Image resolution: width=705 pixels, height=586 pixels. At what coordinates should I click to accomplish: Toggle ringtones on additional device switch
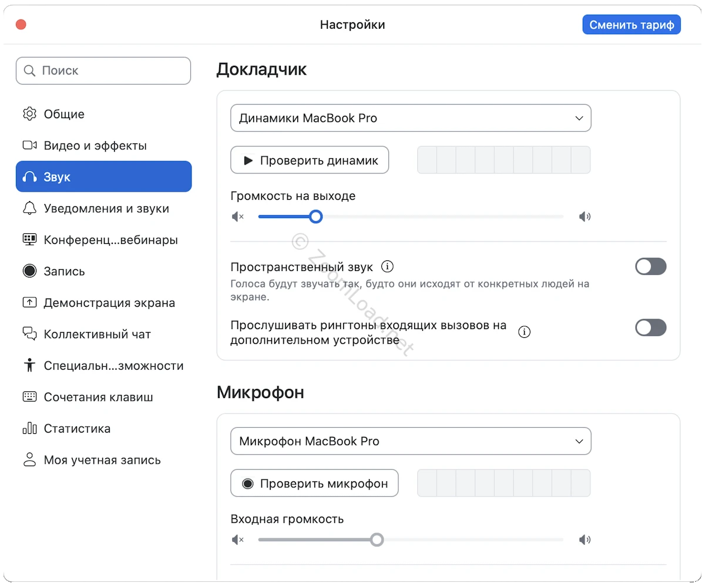(x=650, y=327)
